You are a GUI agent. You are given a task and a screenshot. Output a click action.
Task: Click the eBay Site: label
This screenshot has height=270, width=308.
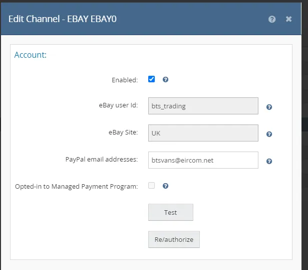[123, 132]
